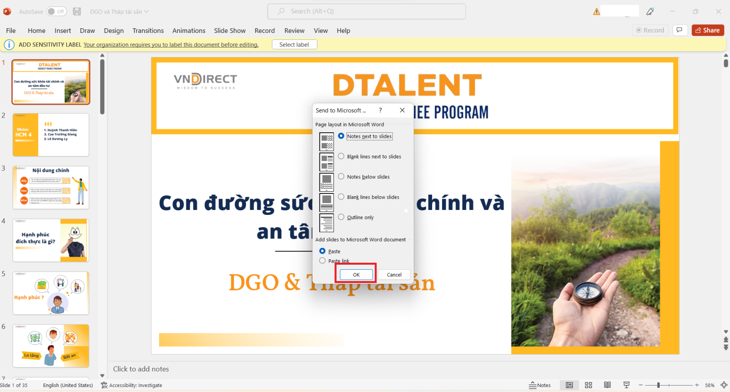730x392 pixels.
Task: Start Slide Show from status bar icon
Action: pos(626,385)
